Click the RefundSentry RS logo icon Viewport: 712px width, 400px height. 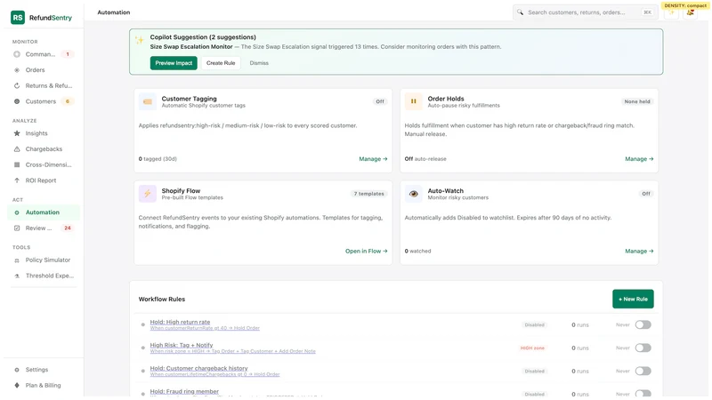click(18, 18)
